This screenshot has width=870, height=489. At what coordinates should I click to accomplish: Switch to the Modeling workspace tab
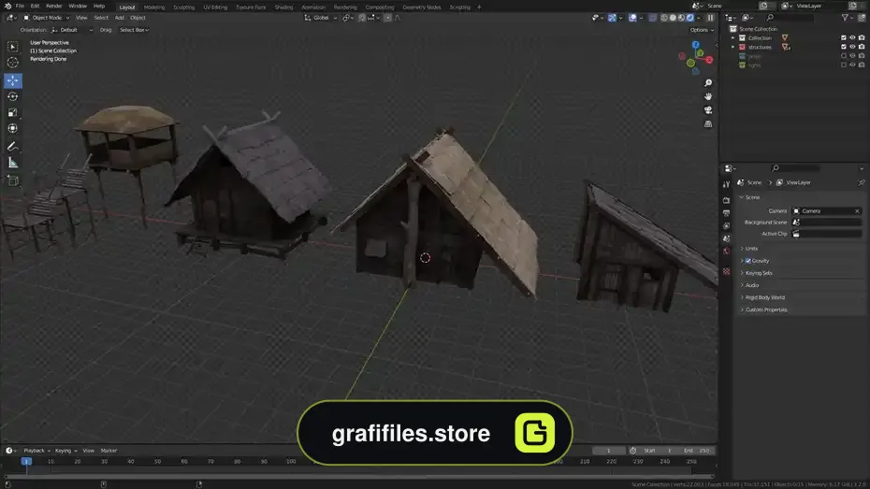154,7
